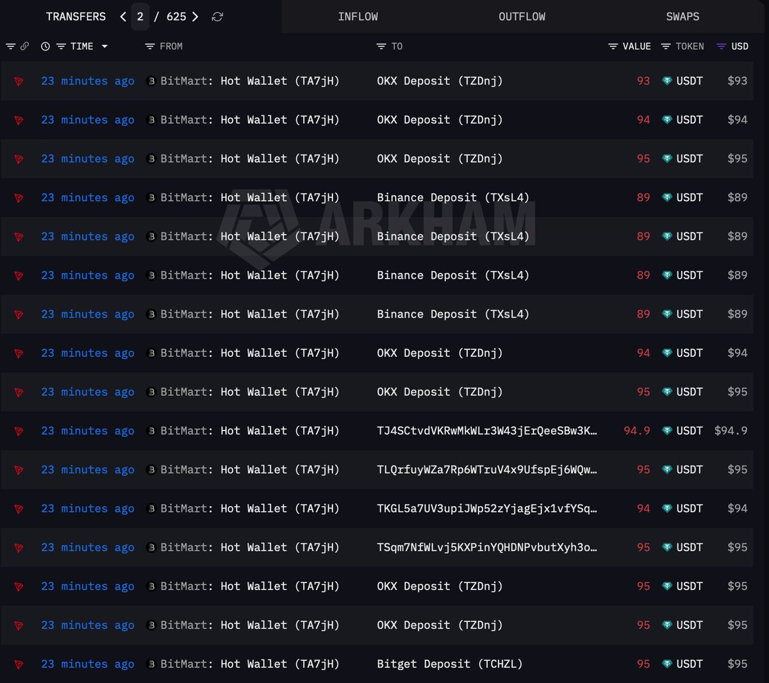
Task: Edit the current page number 2
Action: point(140,17)
